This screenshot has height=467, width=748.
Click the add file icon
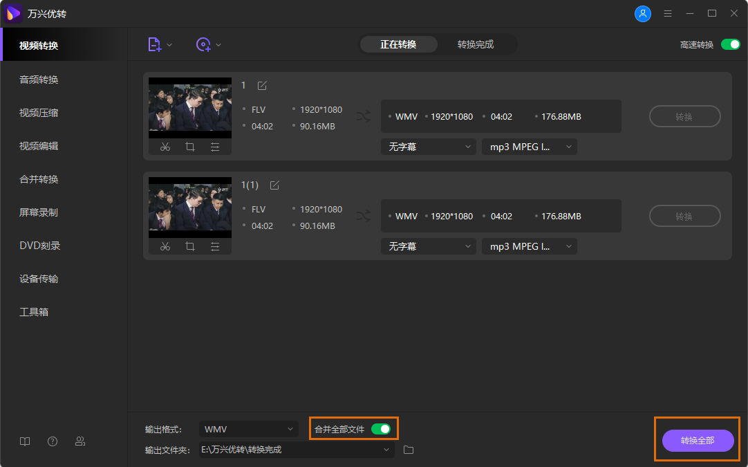(x=155, y=44)
